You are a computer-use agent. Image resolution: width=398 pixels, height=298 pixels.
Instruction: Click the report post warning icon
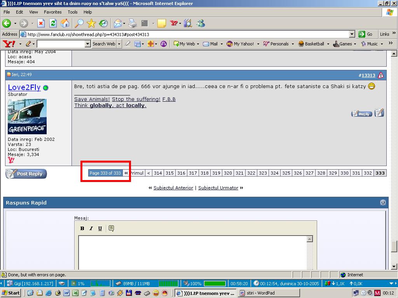tap(381, 75)
